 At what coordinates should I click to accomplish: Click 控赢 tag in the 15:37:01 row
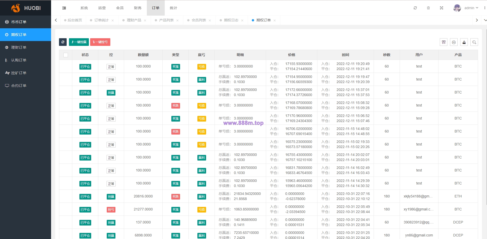click(x=111, y=93)
